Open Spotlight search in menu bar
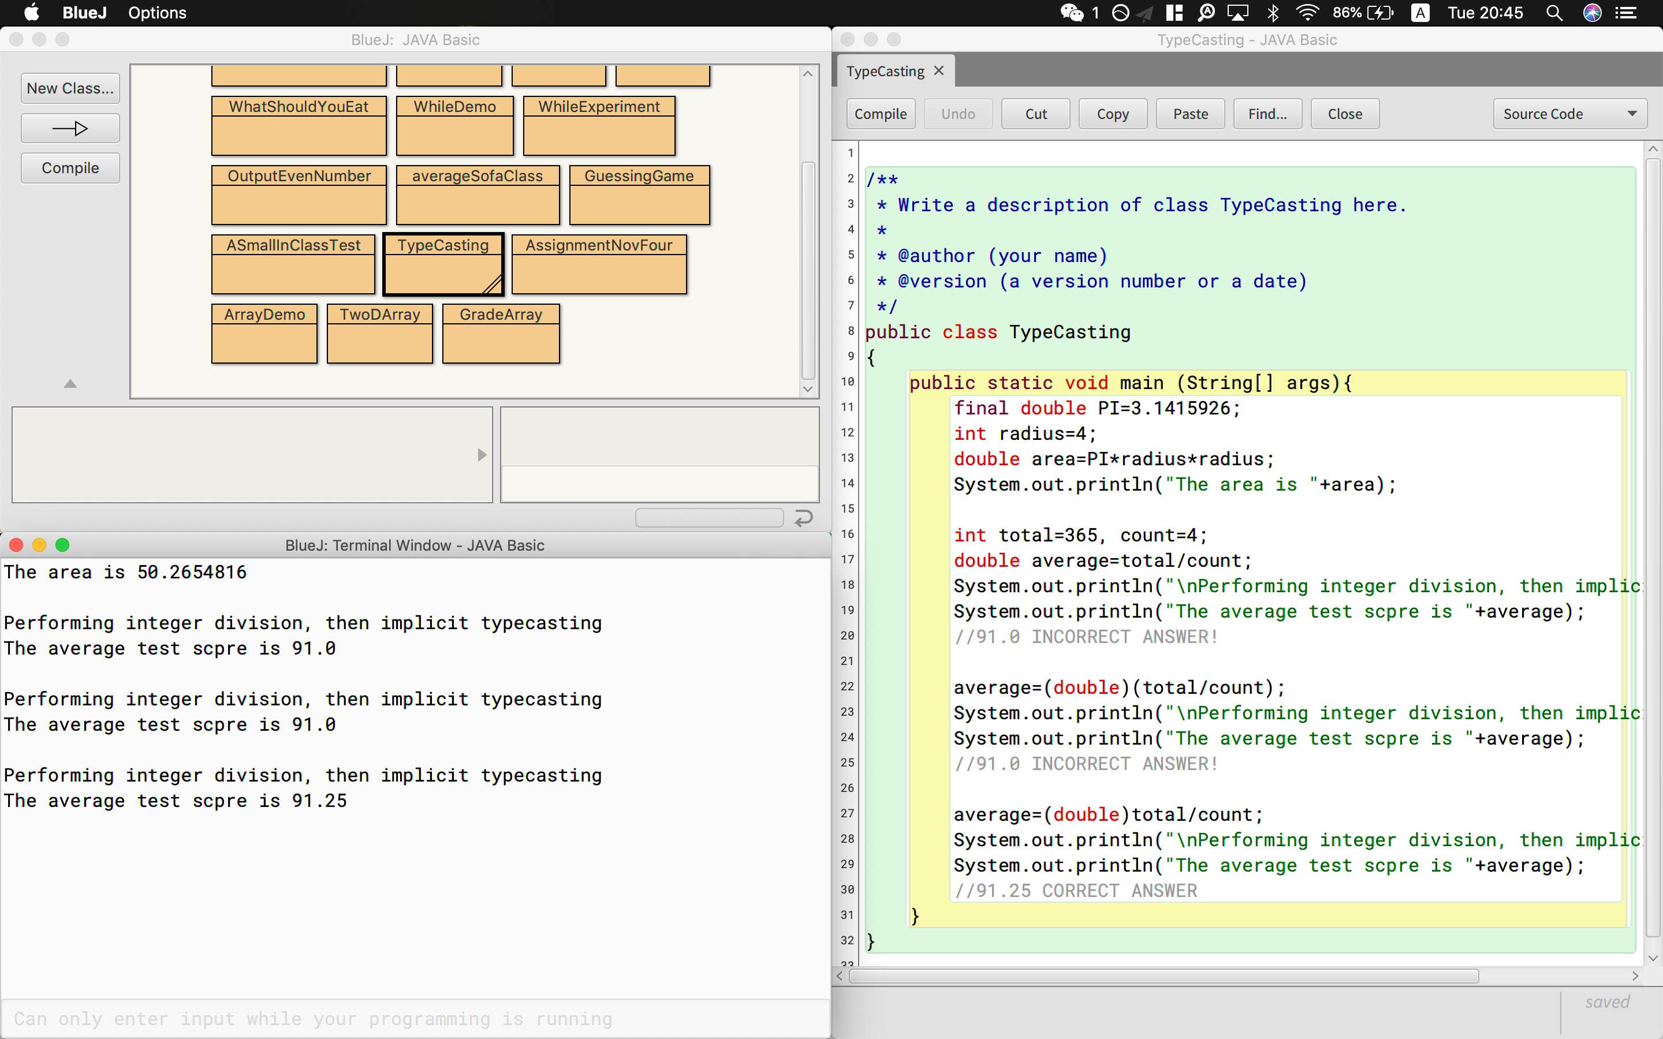The width and height of the screenshot is (1663, 1039). (1554, 13)
